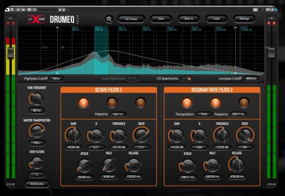Enable Read automation (R) button
This screenshot has height=196, width=285.
[18, 10]
